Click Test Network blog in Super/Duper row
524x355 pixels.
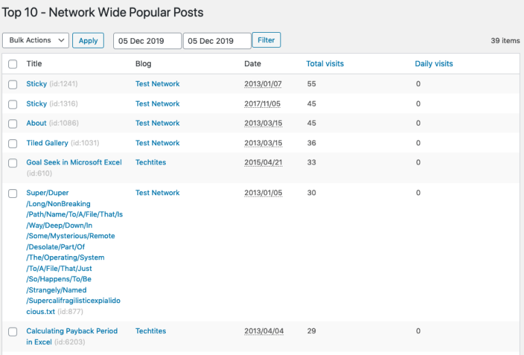click(158, 193)
